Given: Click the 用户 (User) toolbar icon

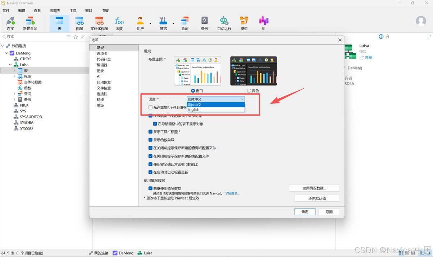Looking at the screenshot, I should tap(140, 23).
